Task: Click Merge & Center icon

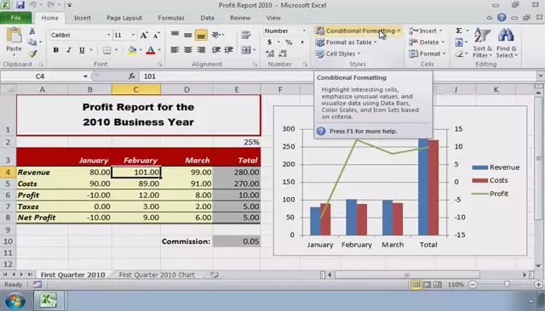Action: (246, 50)
